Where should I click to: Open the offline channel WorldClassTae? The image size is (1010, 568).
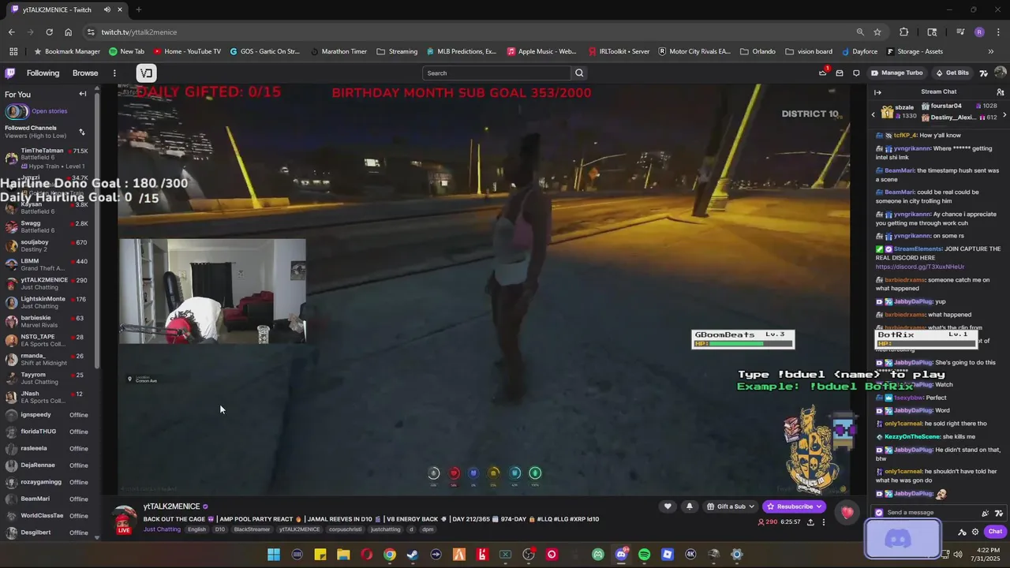(47, 516)
